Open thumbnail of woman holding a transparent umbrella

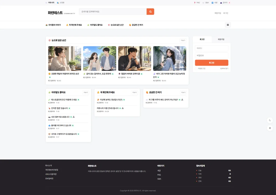[169, 58]
